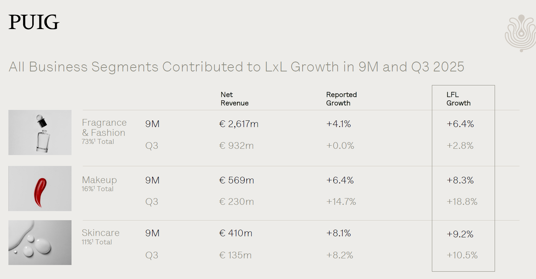The image size is (536, 279).
Task: Click the 73% Total footnote text
Action: [x=98, y=142]
